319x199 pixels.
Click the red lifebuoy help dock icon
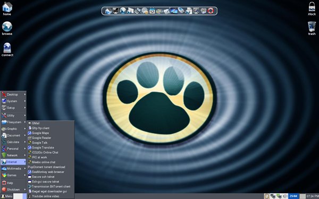(211, 11)
